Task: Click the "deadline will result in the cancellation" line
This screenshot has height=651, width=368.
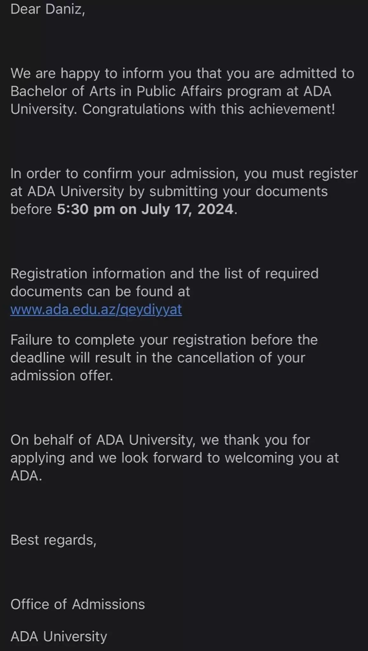Action: point(158,358)
